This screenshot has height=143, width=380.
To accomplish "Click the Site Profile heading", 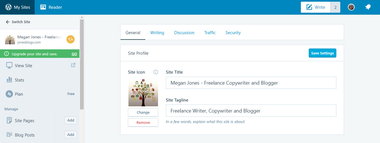I will point(138,53).
